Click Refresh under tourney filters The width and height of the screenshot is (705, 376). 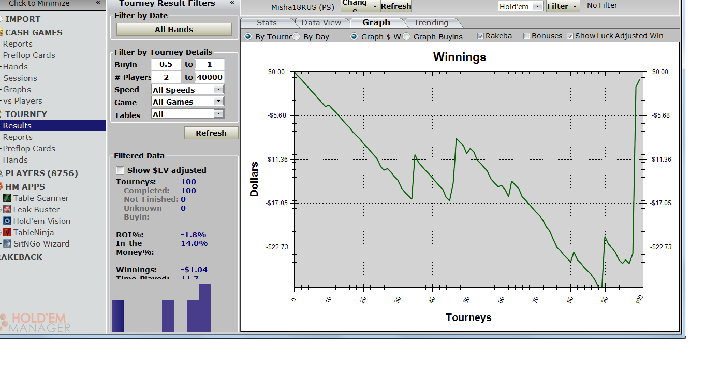point(211,133)
